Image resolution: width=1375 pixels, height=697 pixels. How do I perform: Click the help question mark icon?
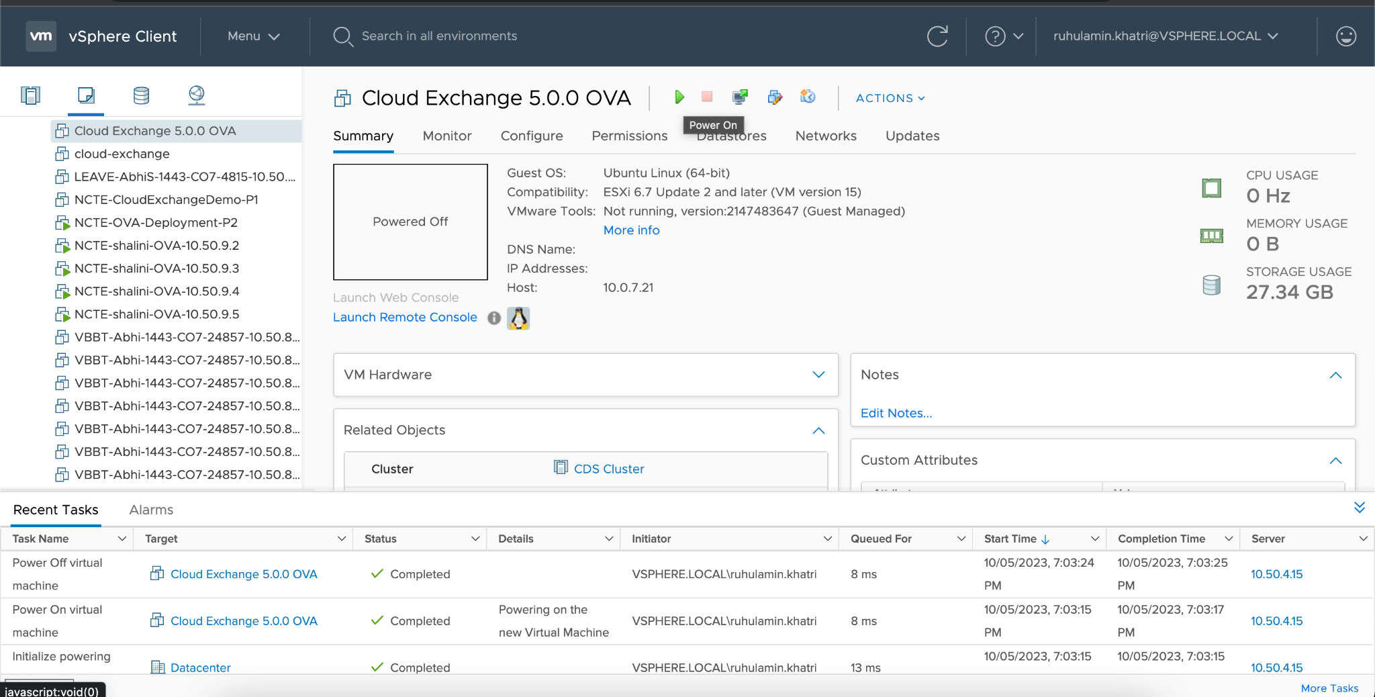coord(995,36)
